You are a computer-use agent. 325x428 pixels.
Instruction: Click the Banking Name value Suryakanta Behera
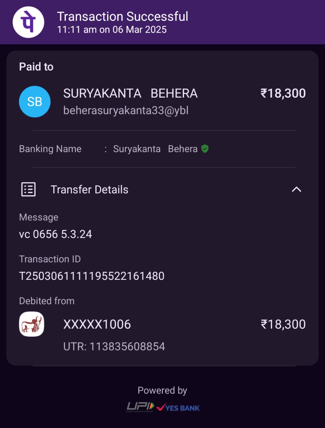click(155, 149)
